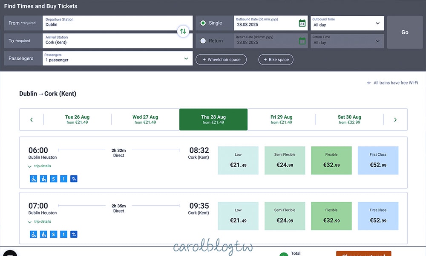Expand trip details for 06:00 train

(x=40, y=166)
